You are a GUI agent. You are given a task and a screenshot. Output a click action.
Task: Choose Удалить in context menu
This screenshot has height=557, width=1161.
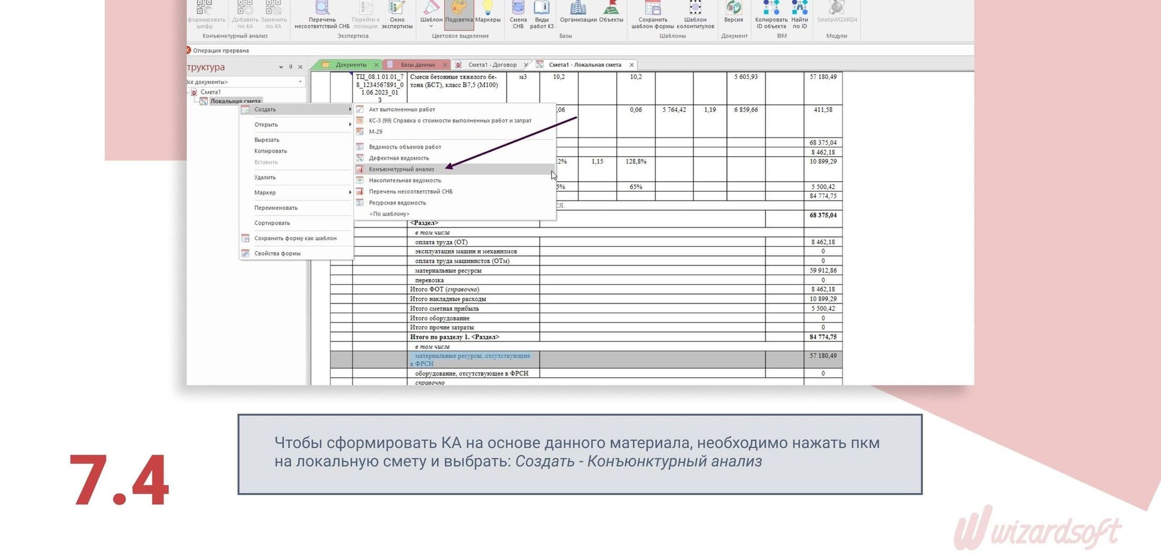(x=265, y=177)
